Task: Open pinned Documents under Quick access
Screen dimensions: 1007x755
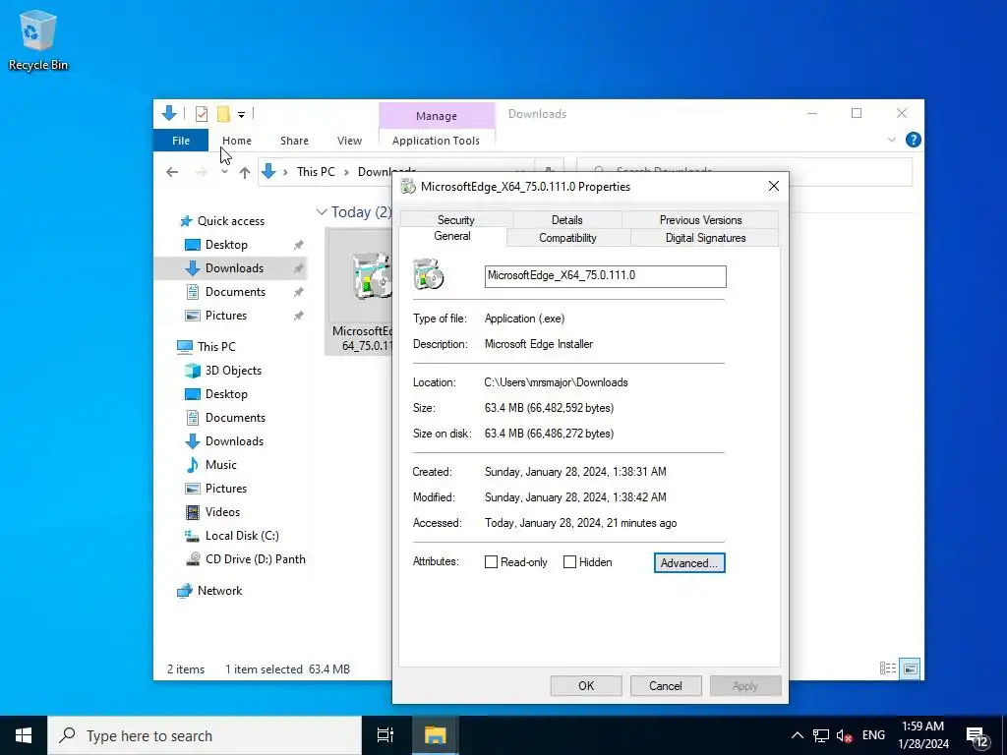Action: 235,291
